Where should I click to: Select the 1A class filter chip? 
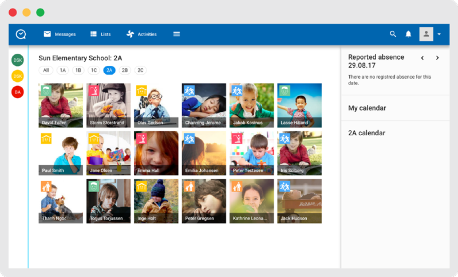tap(63, 70)
